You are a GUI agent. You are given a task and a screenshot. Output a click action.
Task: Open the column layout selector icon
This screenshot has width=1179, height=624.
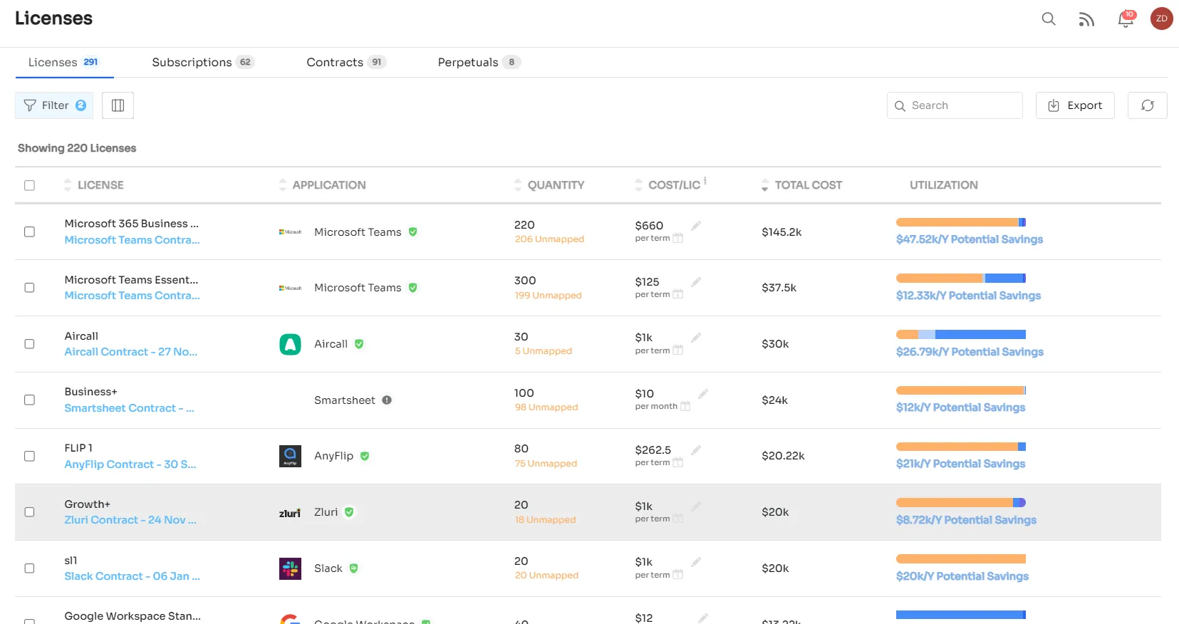point(118,105)
